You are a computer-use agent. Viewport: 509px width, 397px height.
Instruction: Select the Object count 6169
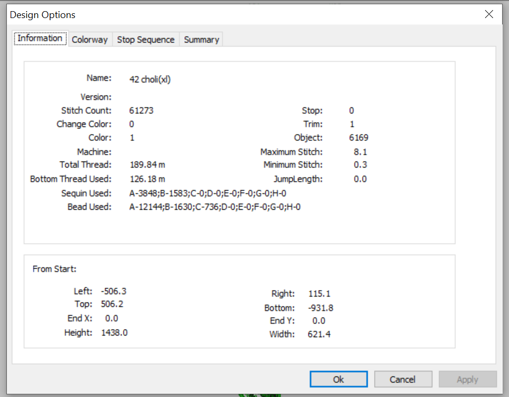pos(359,137)
